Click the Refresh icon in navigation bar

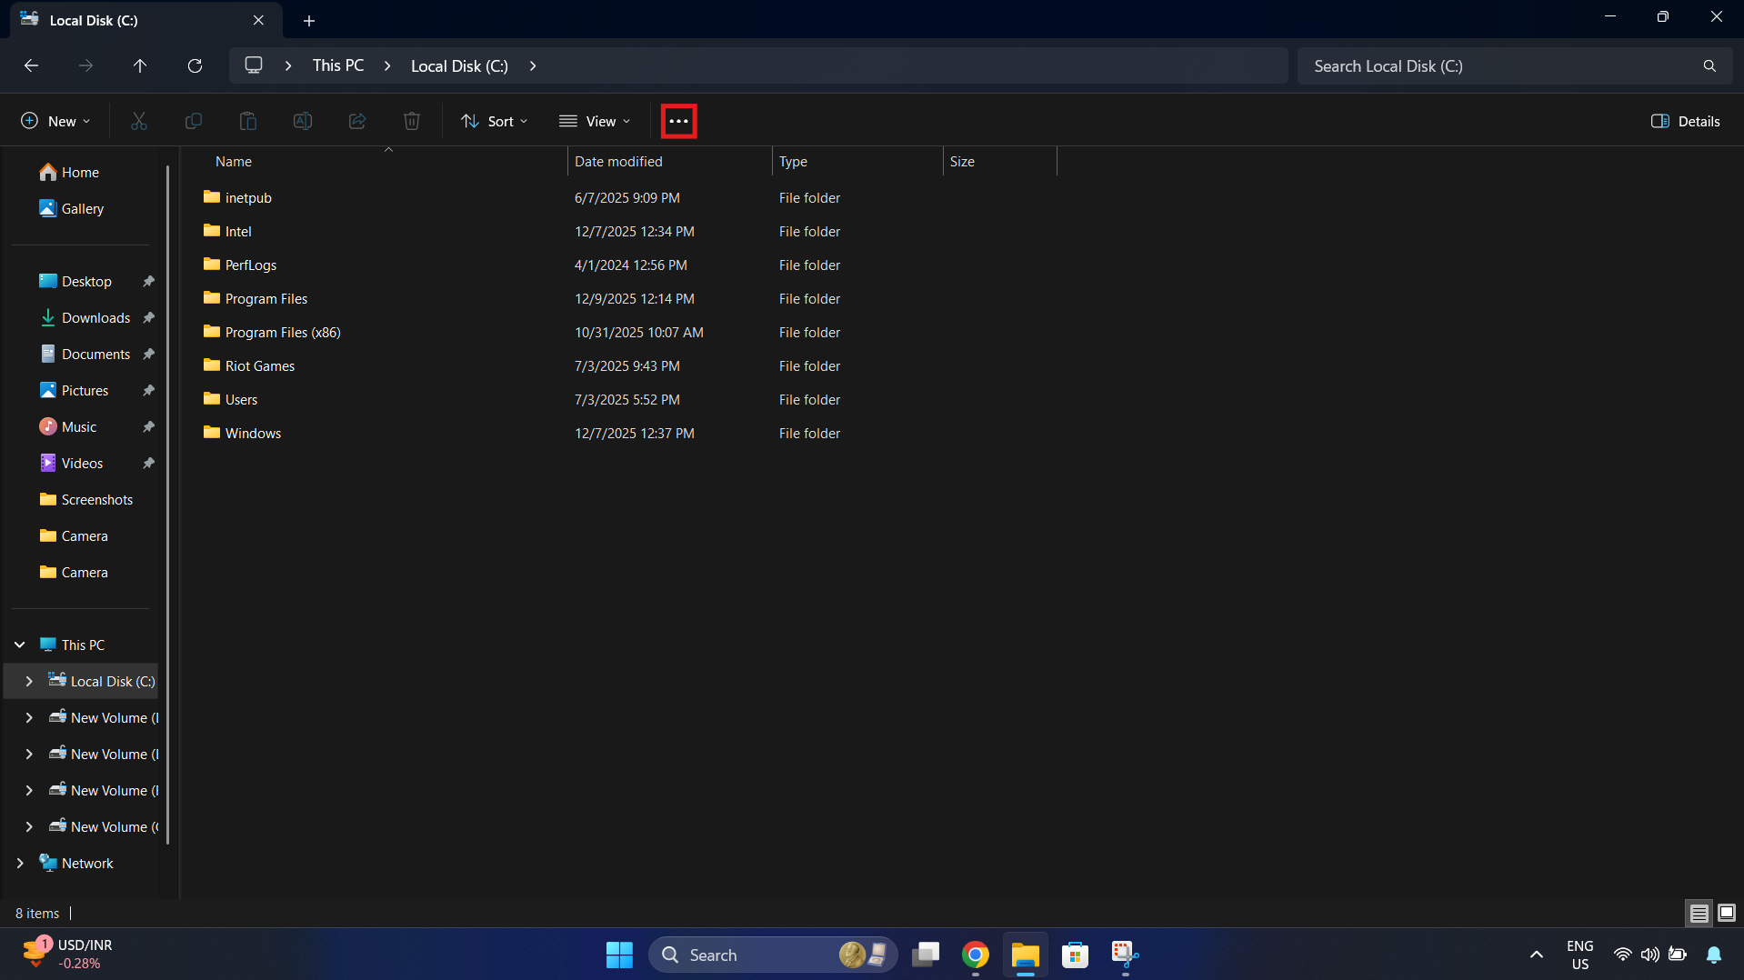tap(195, 65)
